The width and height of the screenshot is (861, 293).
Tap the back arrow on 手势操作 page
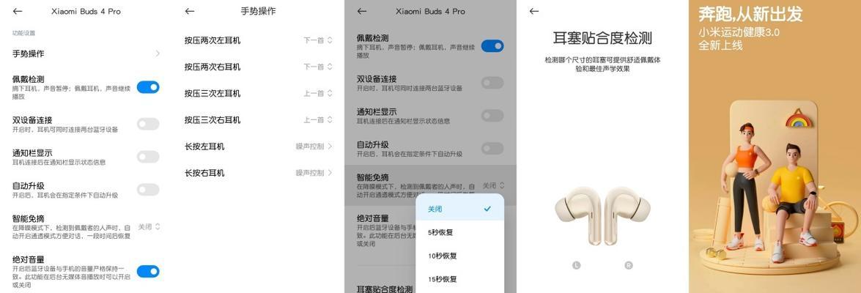click(190, 11)
